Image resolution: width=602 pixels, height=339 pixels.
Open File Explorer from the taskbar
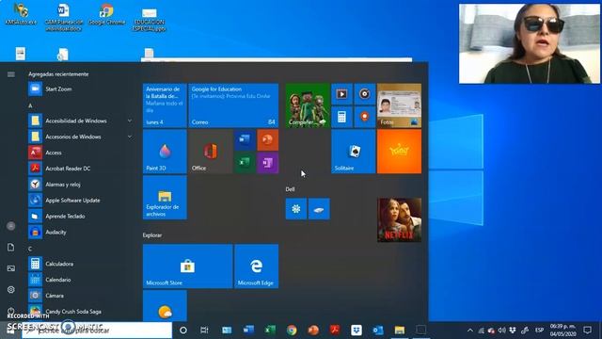[399, 331]
